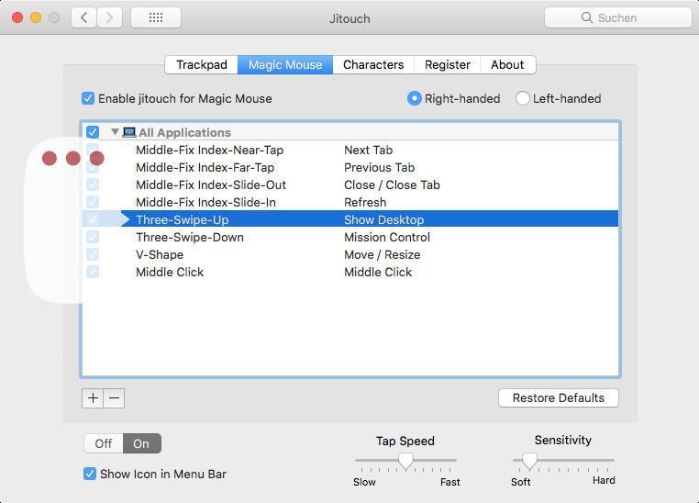
Task: Select the Magic Mouse tab
Action: coord(285,64)
